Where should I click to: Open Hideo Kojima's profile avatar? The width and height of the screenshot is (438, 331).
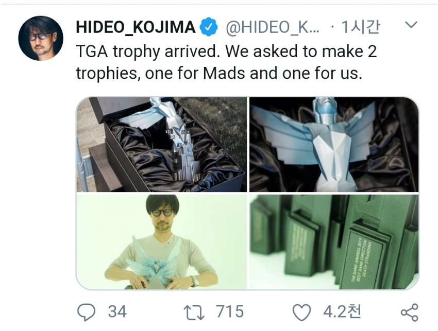tap(41, 38)
